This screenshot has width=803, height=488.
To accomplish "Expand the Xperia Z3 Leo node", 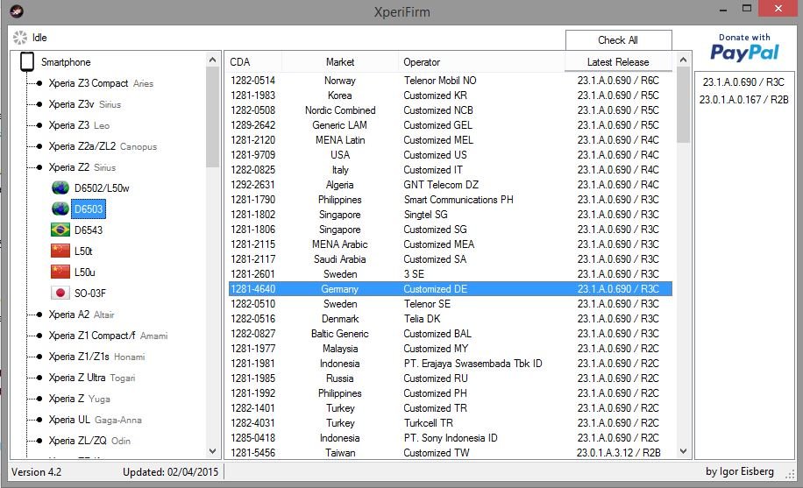I will (x=39, y=125).
